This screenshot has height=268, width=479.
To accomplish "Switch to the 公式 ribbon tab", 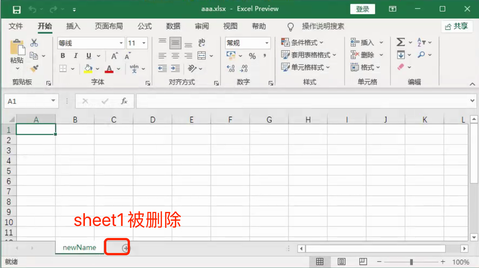I will [x=145, y=26].
